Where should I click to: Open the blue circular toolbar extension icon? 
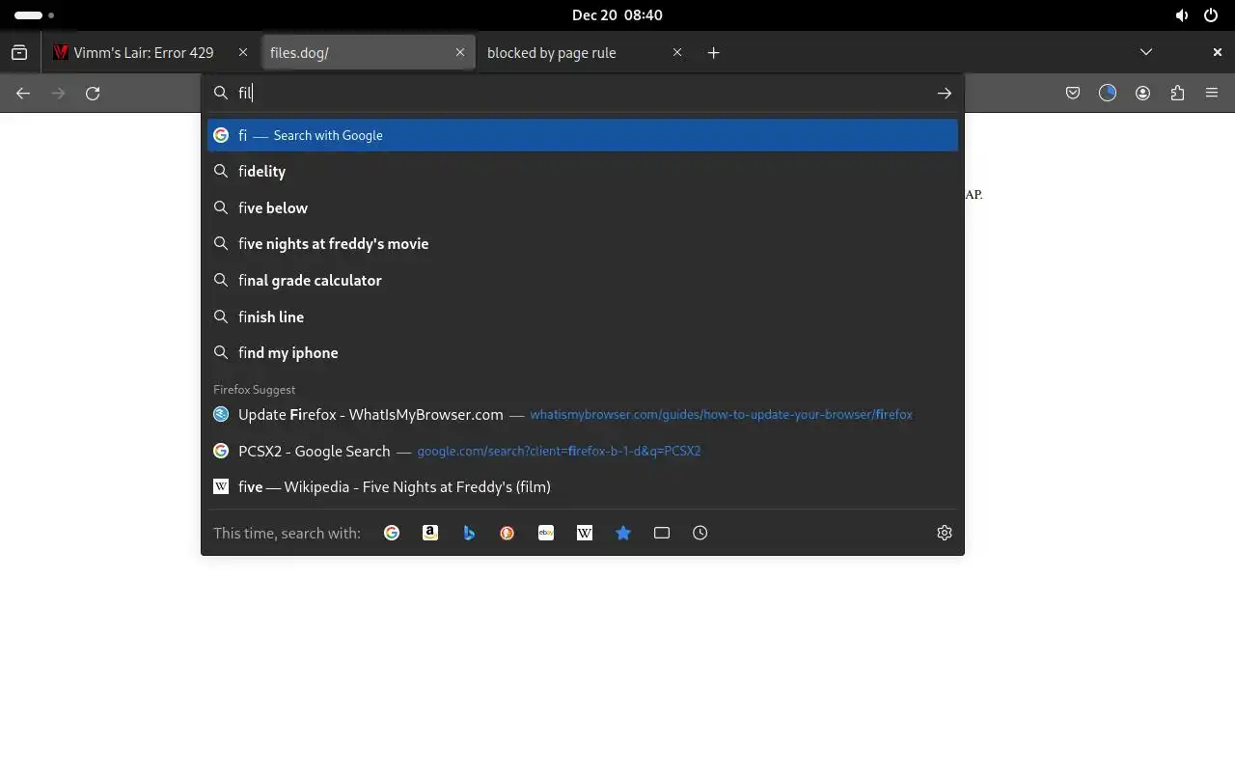[x=1108, y=94]
